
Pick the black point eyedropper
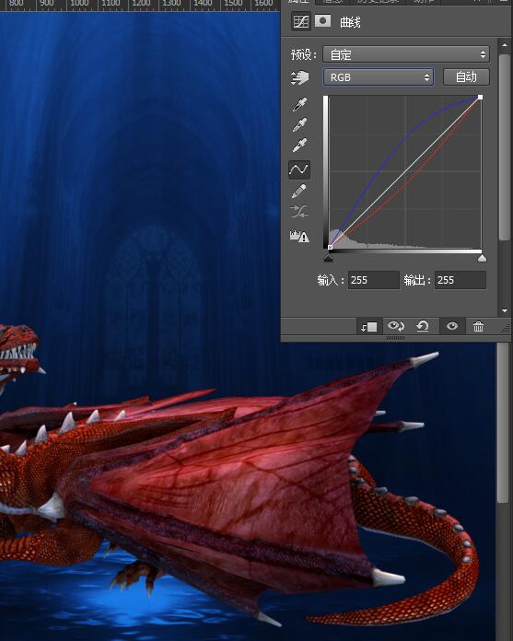299,104
